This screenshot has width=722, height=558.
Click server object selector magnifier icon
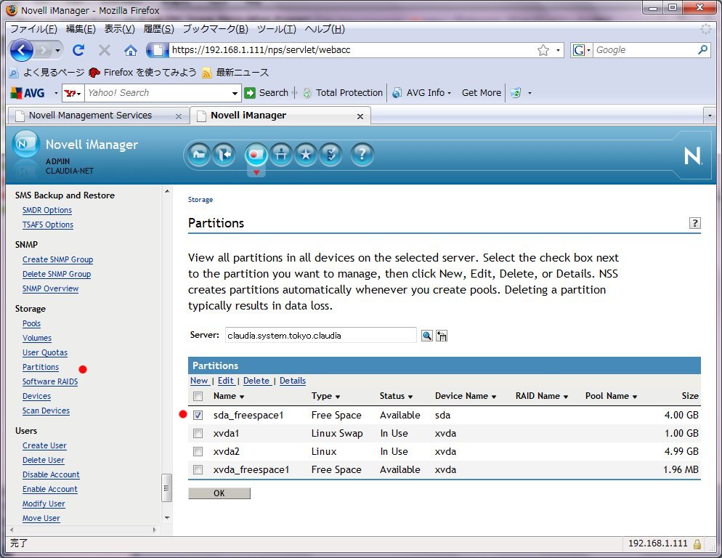point(427,336)
